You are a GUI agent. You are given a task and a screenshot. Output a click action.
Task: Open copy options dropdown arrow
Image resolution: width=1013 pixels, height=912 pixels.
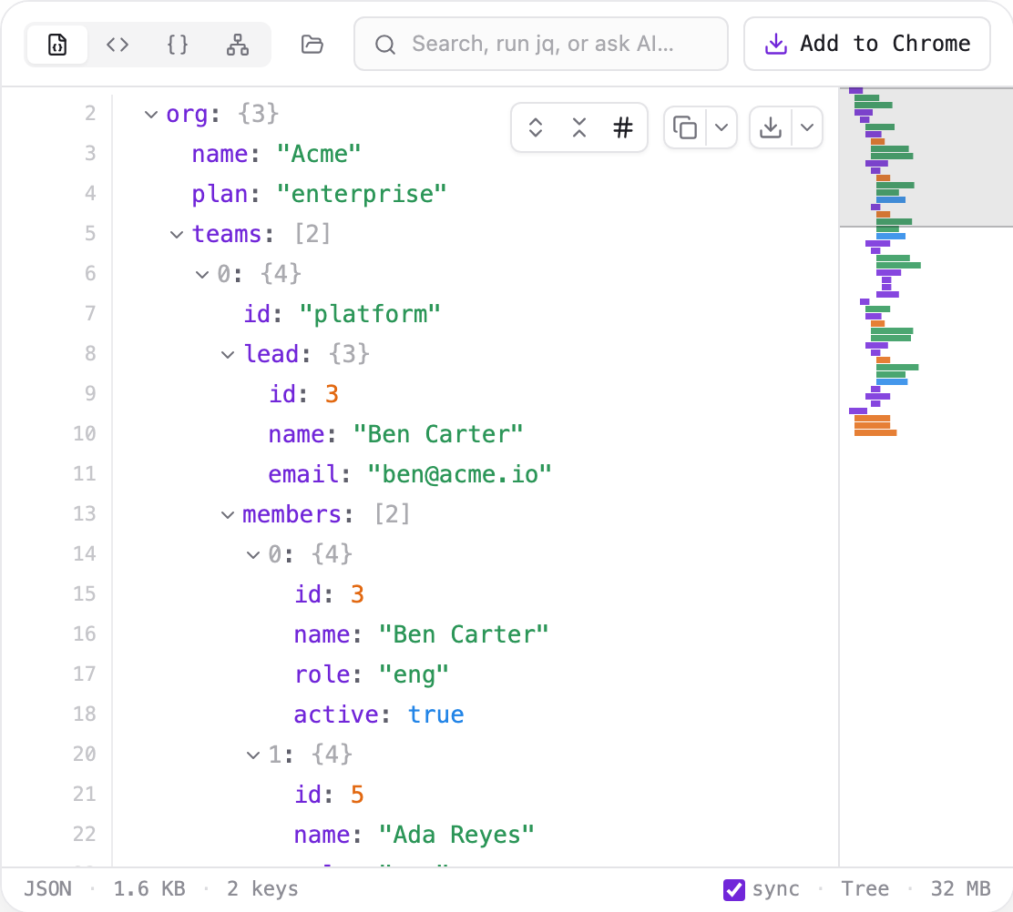point(721,127)
